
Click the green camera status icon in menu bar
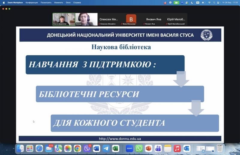click(176, 2)
